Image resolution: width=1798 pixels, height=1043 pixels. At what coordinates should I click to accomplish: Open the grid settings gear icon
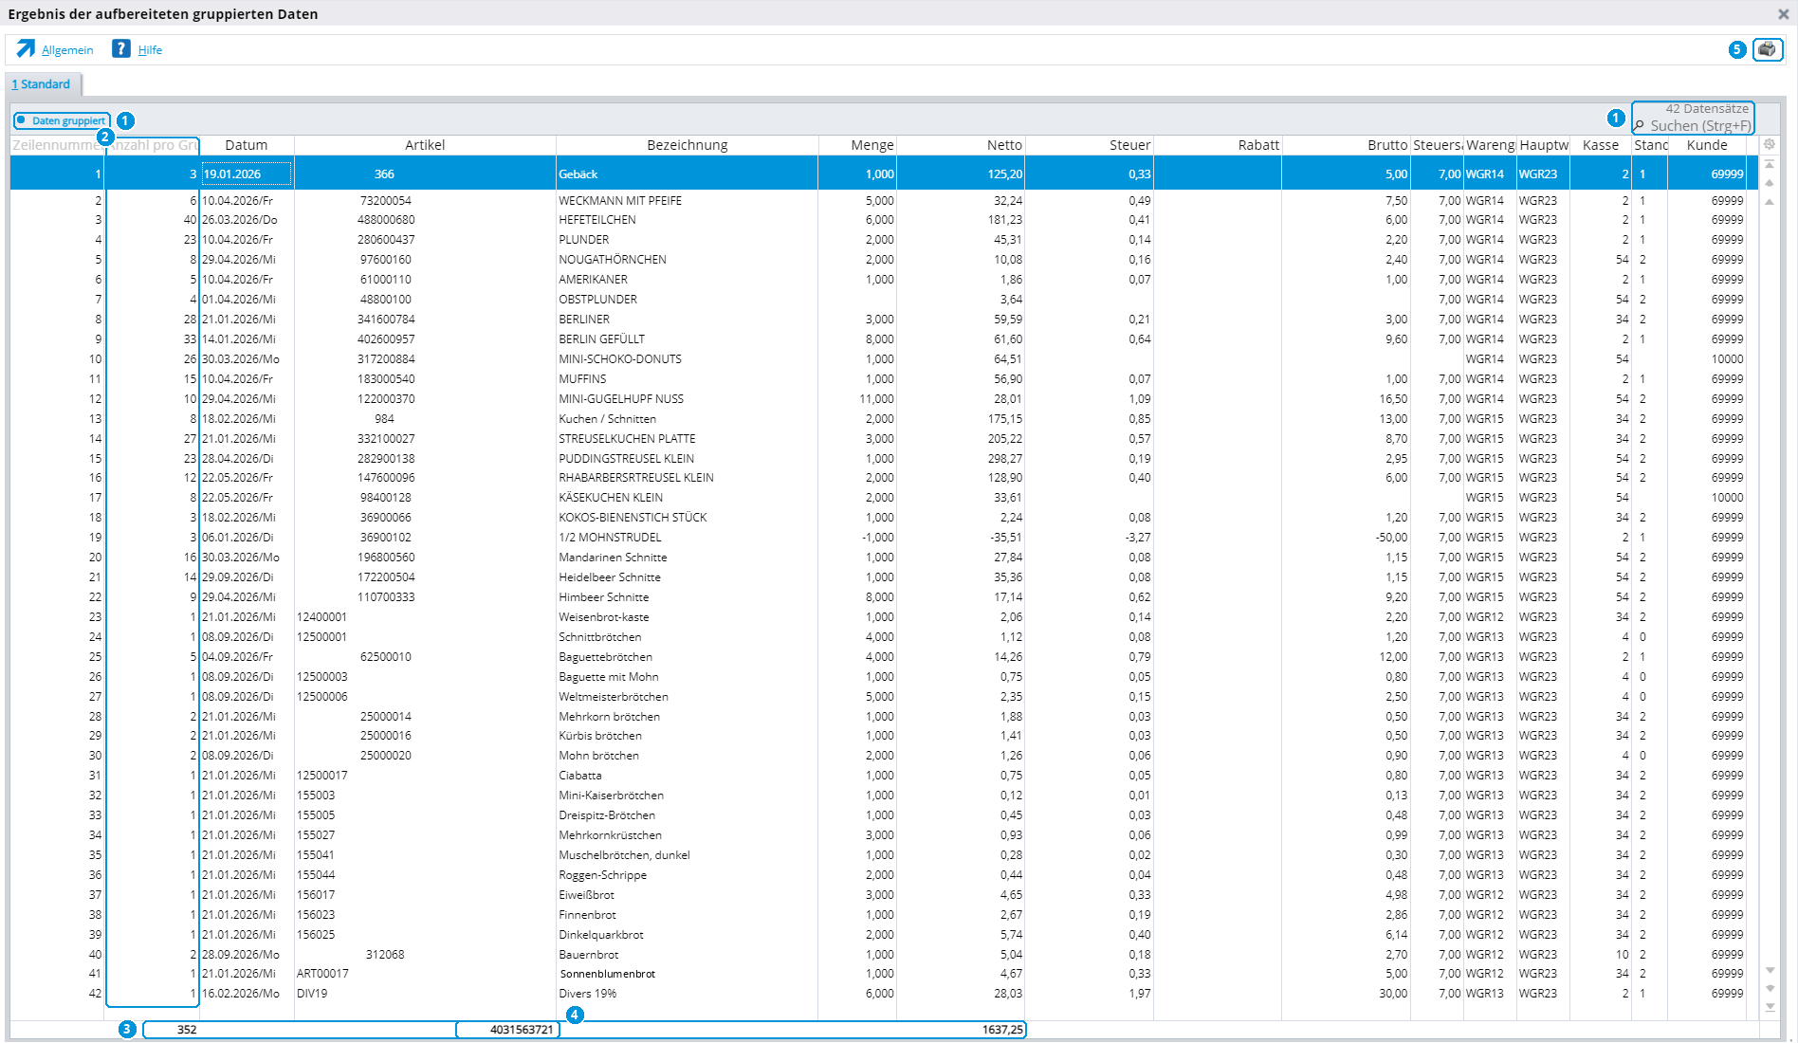tap(1769, 144)
